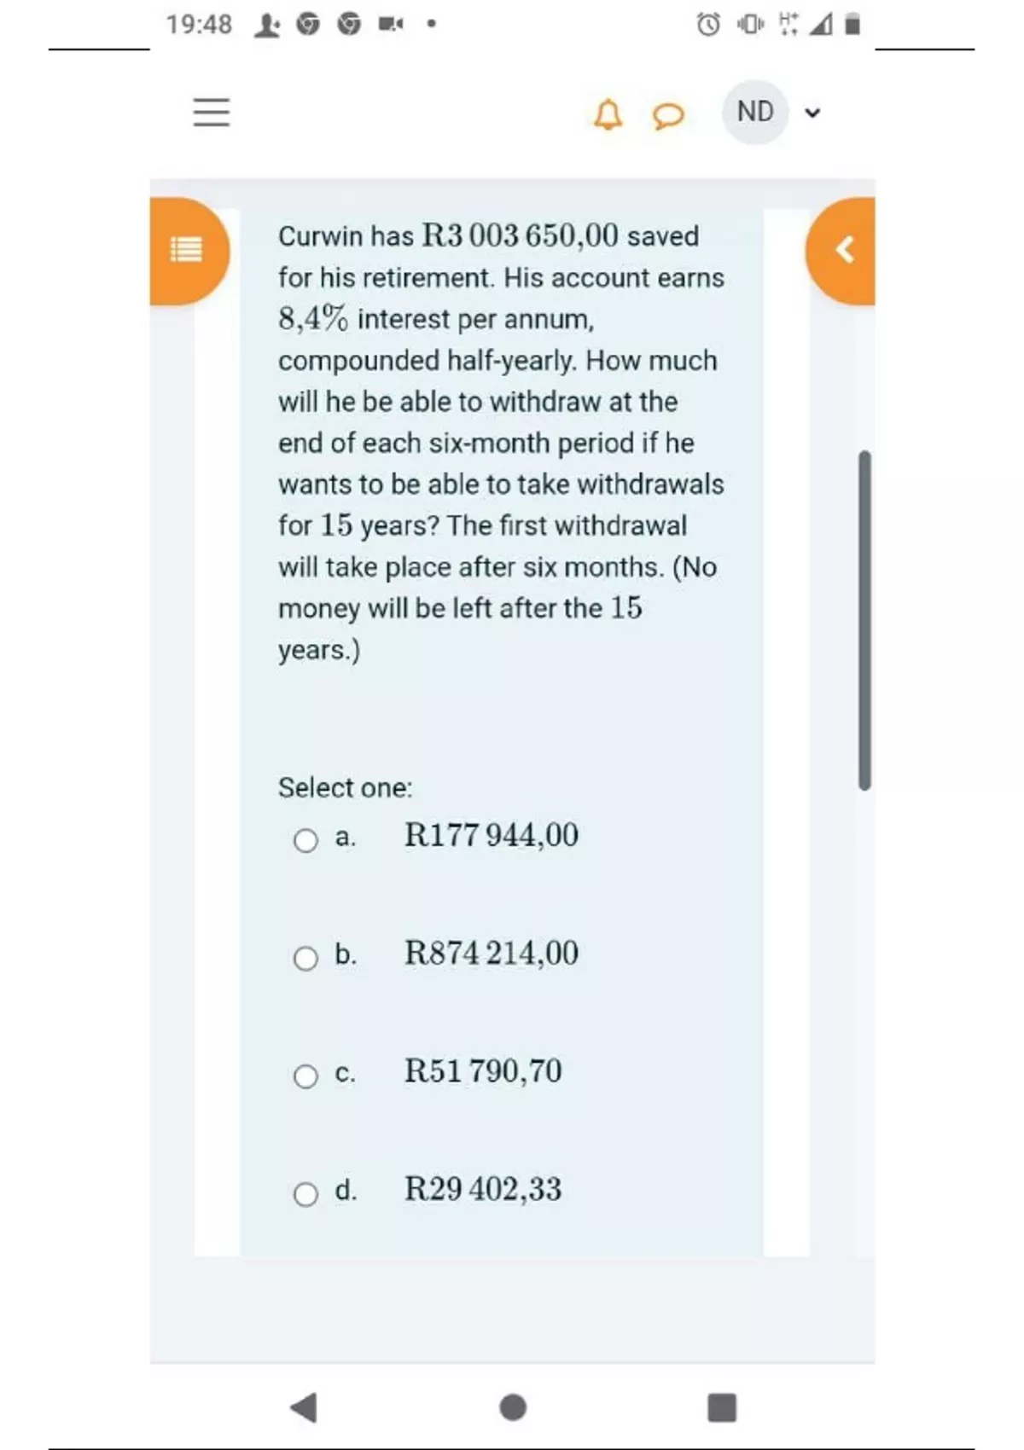Tap the alarm icon in status bar
The image size is (1024, 1450).
tap(708, 25)
